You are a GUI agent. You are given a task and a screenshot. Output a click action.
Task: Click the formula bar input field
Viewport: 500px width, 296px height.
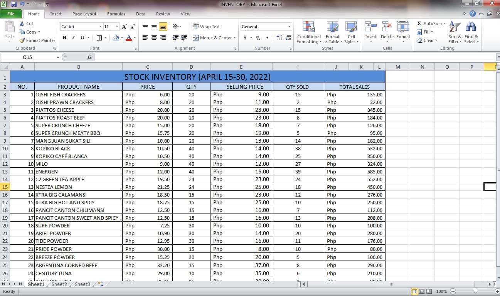click(x=295, y=57)
